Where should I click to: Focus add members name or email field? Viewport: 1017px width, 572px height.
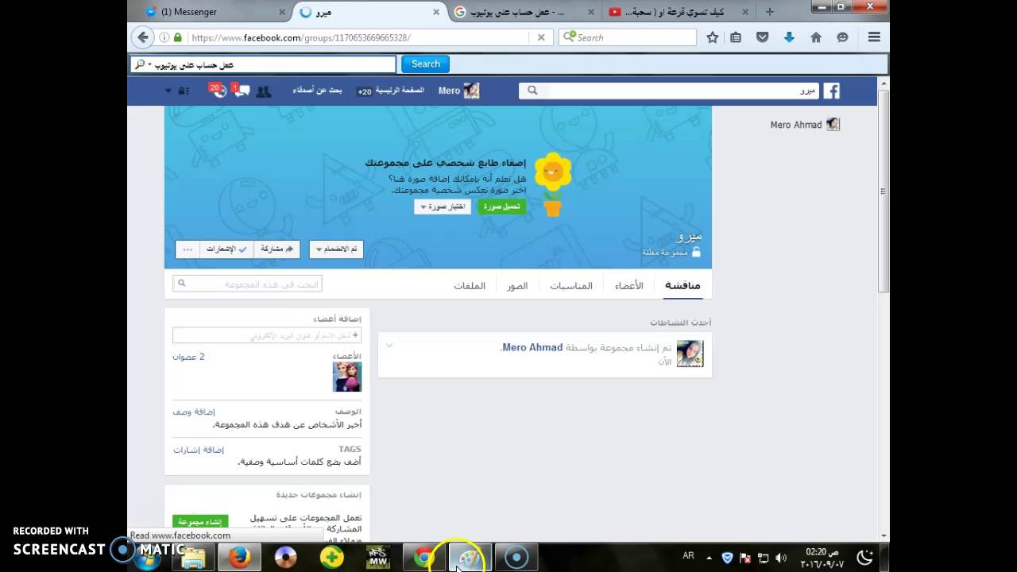coord(267,336)
